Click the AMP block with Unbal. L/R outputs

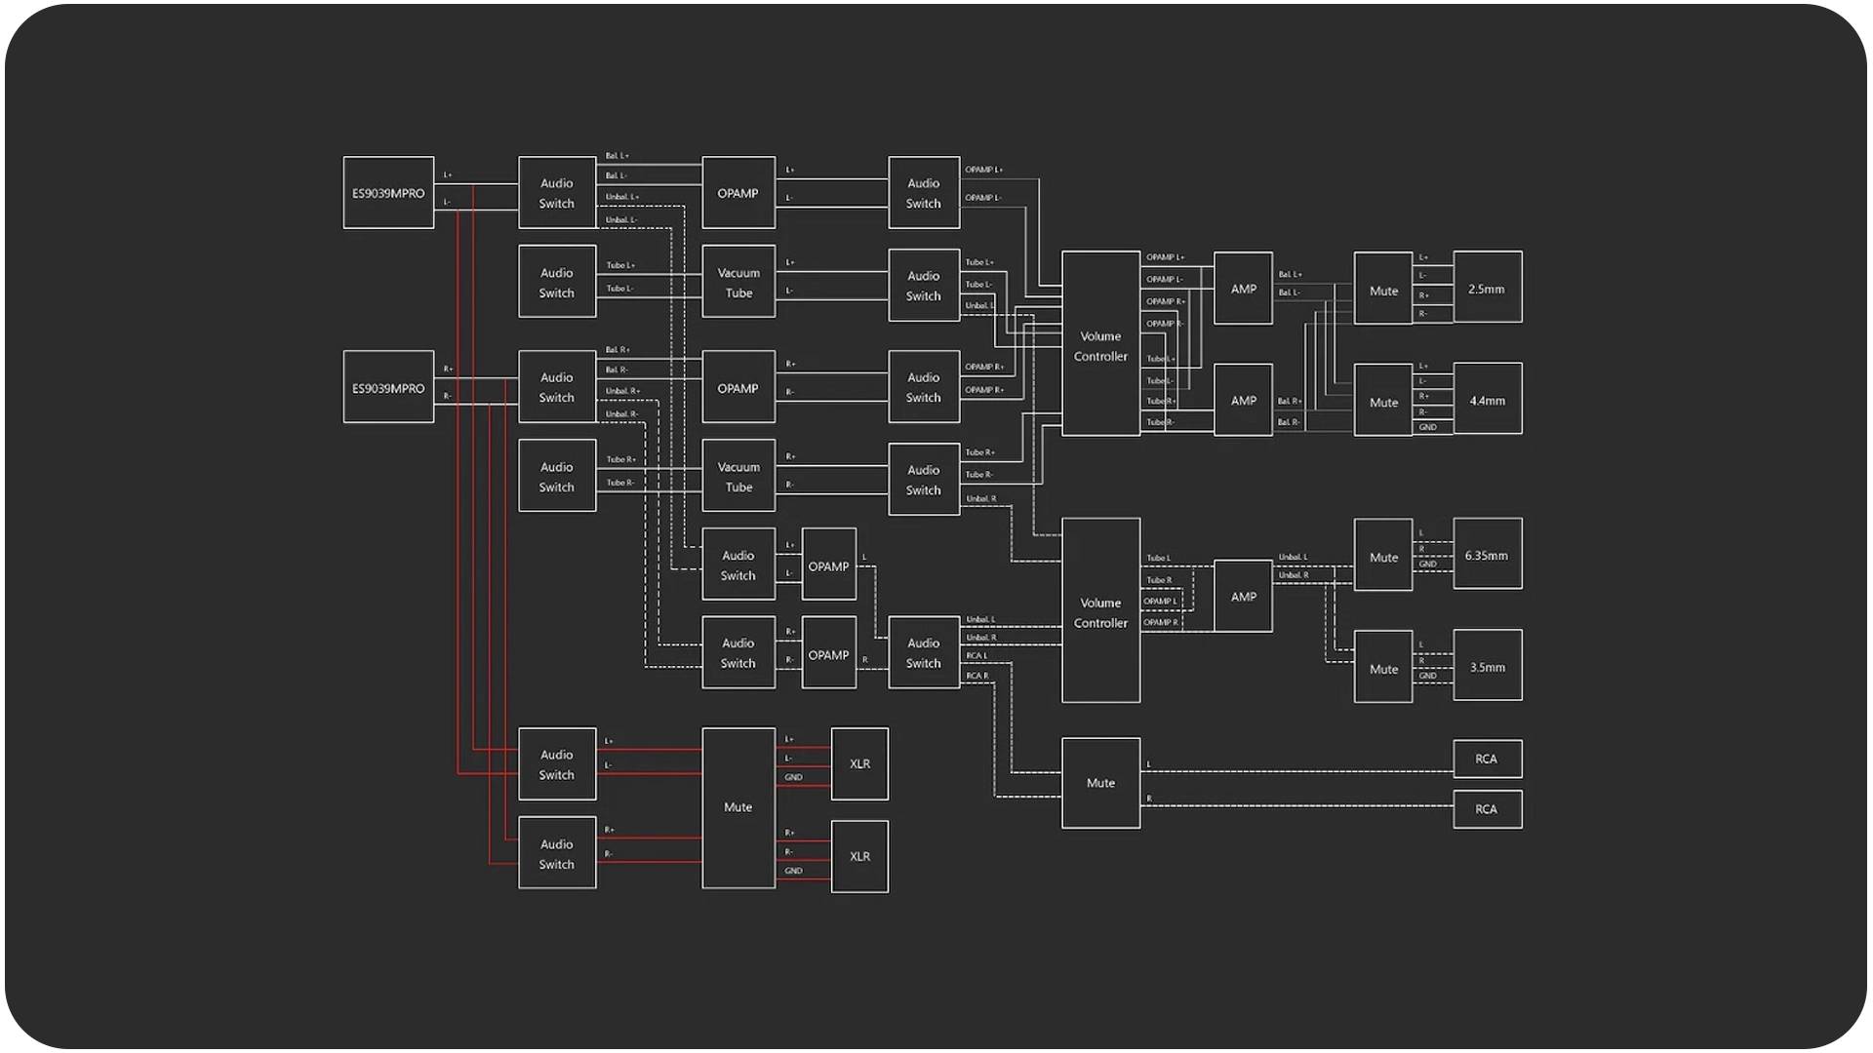(x=1243, y=596)
